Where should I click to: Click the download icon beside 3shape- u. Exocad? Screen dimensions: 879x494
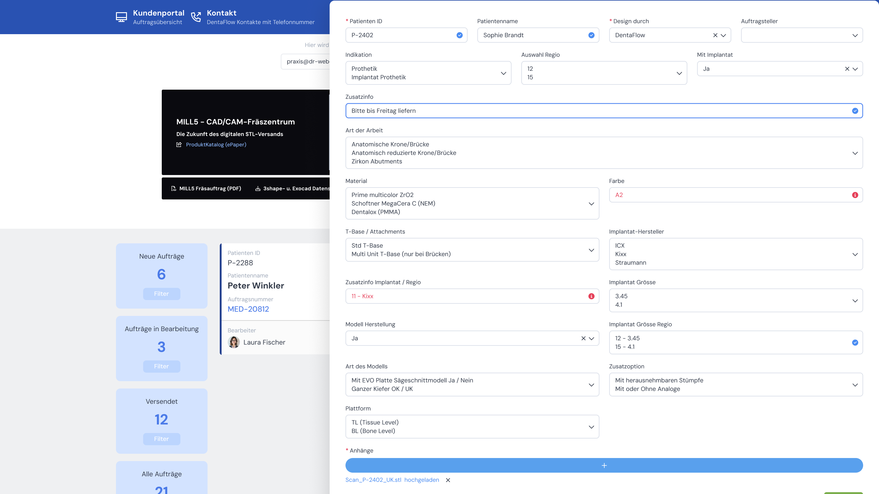point(258,188)
